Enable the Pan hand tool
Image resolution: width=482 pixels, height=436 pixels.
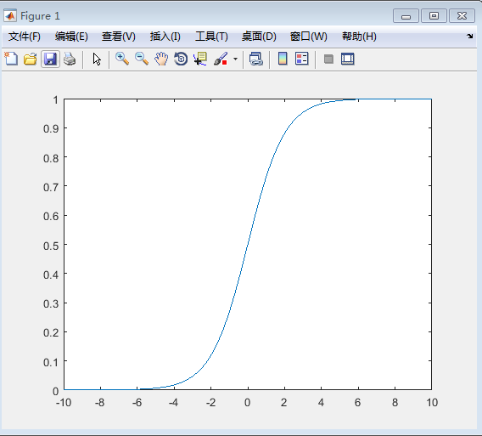point(161,59)
